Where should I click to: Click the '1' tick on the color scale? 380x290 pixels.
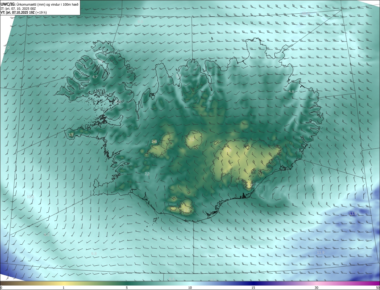pyautogui.click(x=64, y=288)
